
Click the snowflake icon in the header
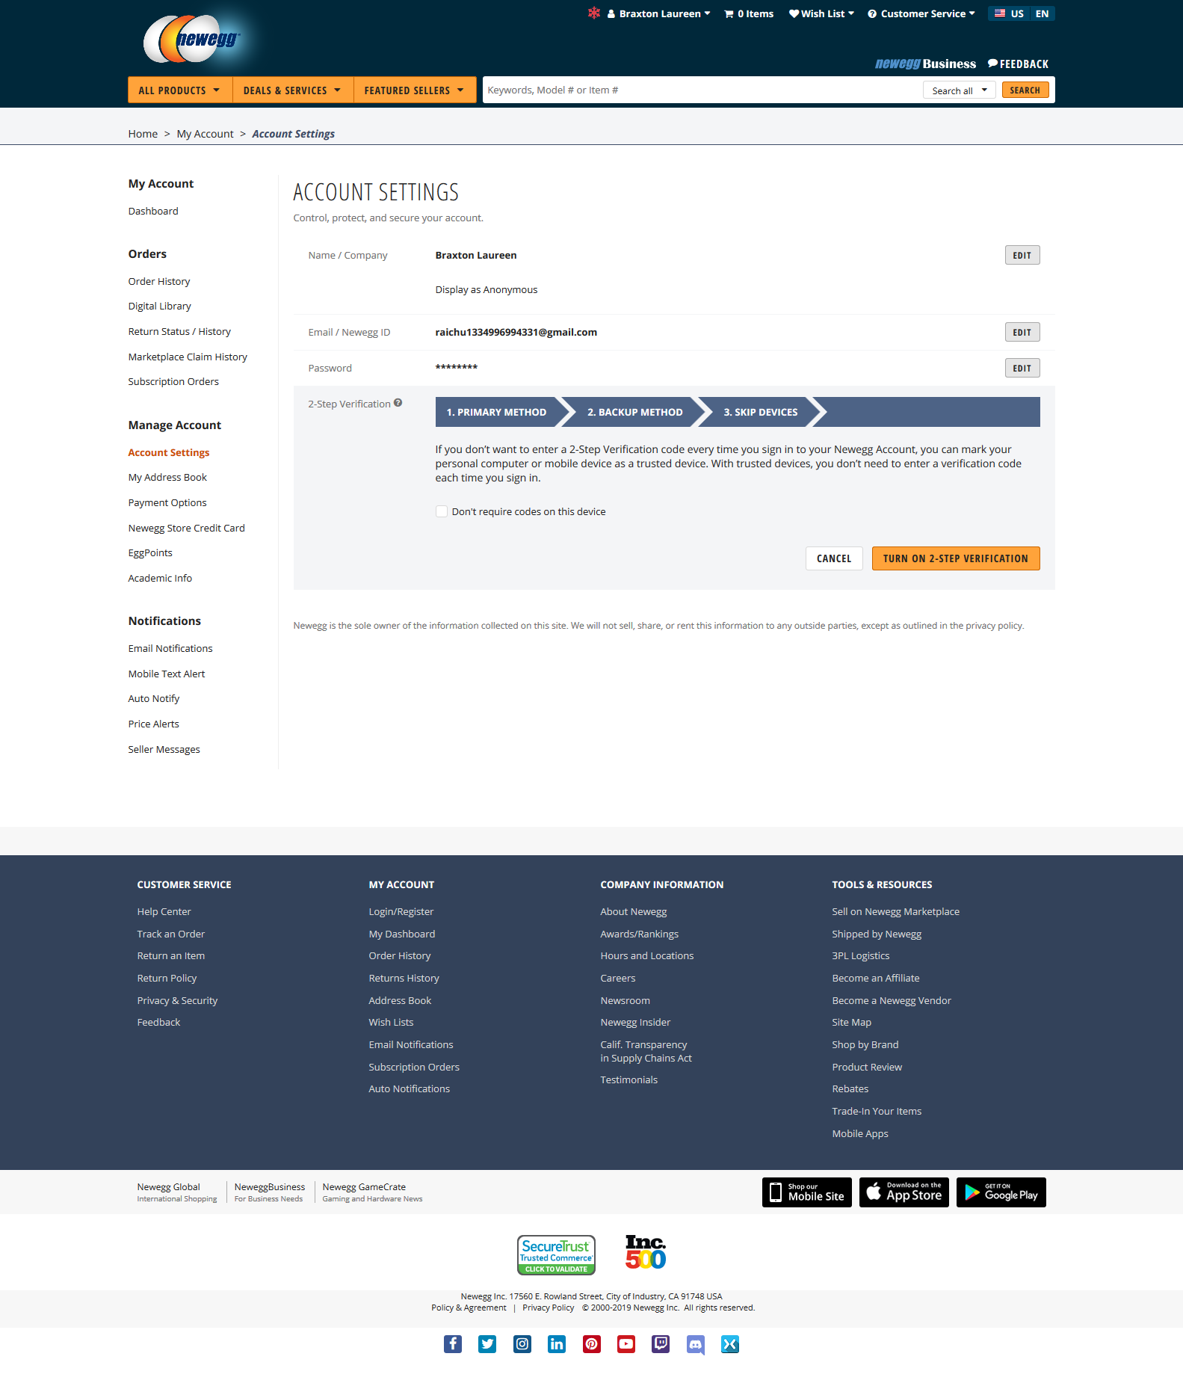point(594,13)
